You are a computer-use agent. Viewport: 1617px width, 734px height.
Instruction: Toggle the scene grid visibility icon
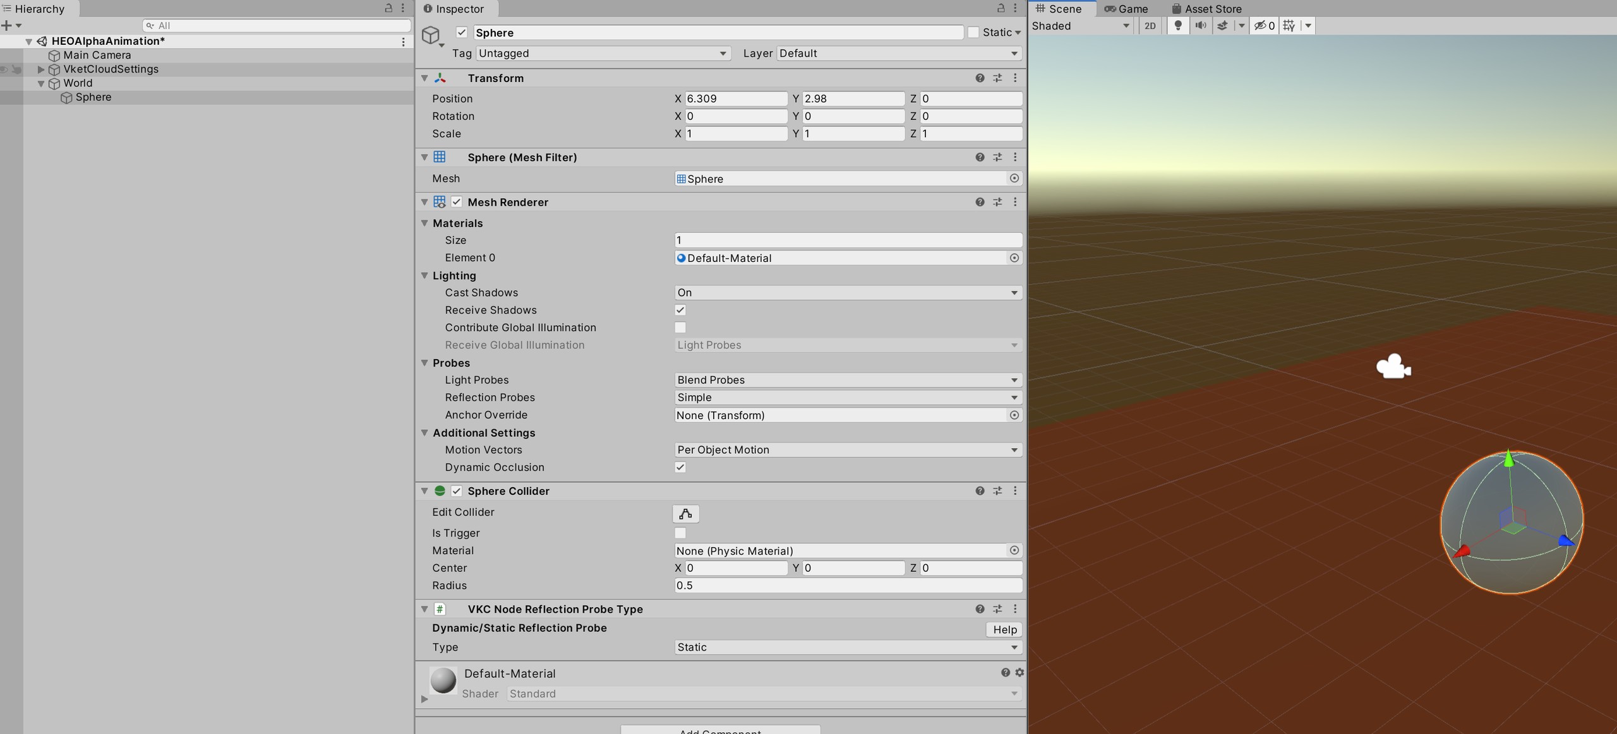tap(1289, 26)
